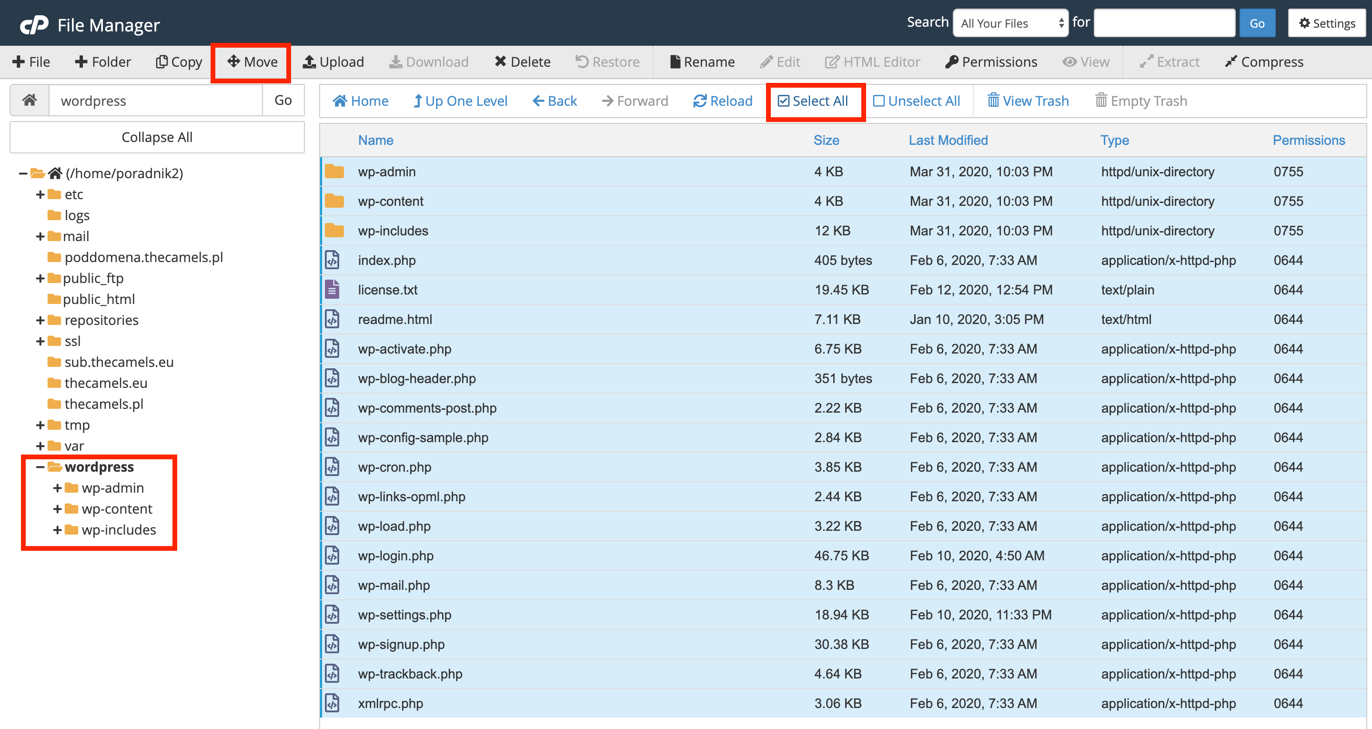
Task: Expand the mail folder in tree
Action: [x=40, y=236]
